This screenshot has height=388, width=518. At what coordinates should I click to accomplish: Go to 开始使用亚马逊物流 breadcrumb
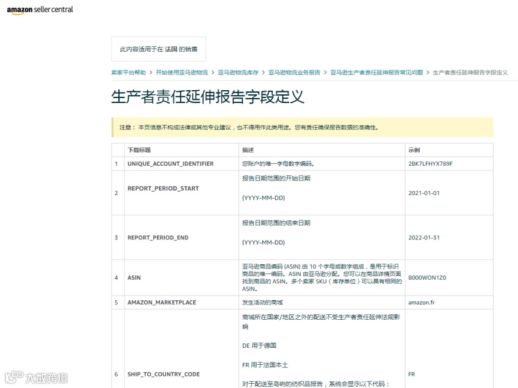coord(182,72)
